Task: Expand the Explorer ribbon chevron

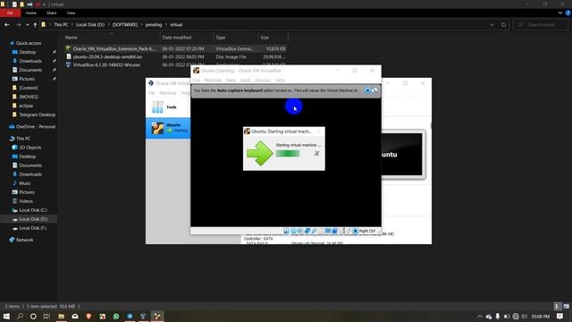Action: pos(560,13)
